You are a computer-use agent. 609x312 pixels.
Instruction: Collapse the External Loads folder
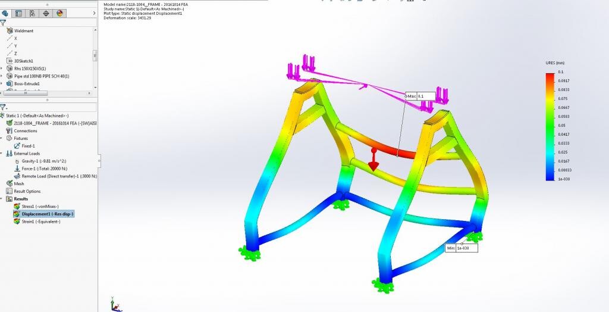coord(2,154)
